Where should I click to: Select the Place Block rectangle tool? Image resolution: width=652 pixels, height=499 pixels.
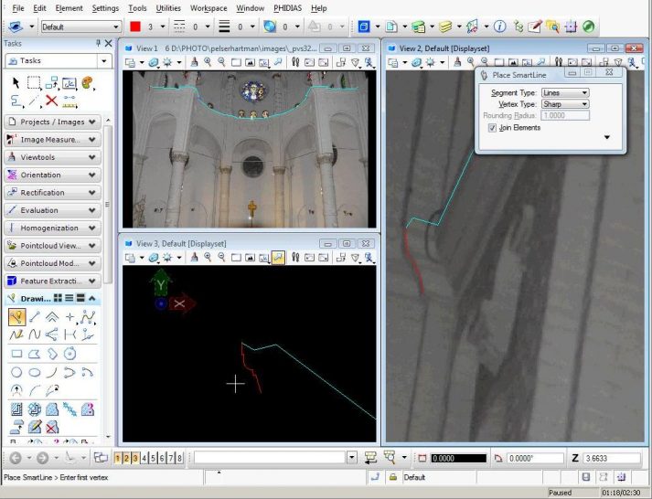(16, 354)
